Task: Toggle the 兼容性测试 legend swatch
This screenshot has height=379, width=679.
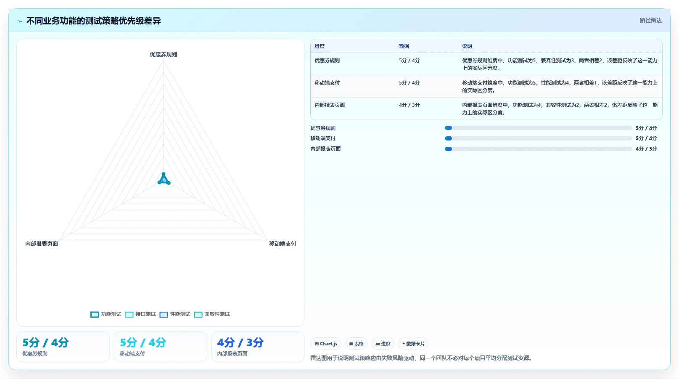Action: [x=198, y=314]
